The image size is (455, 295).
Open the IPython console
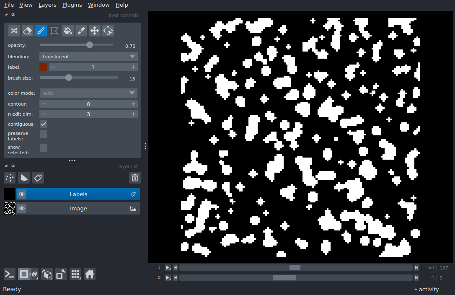coord(10,274)
